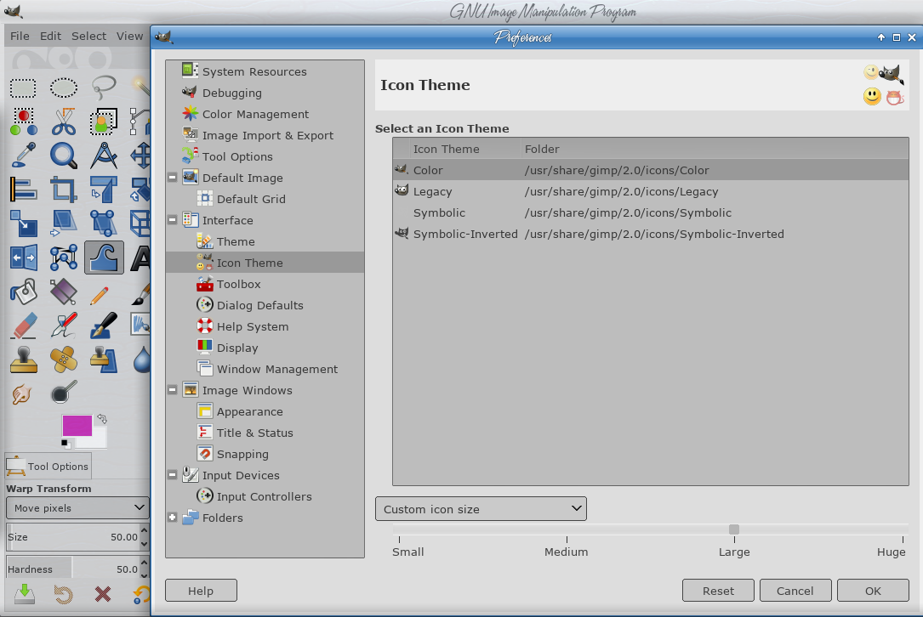The height and width of the screenshot is (617, 923).
Task: Save the tool preset from Tool Options
Action: coord(24,594)
